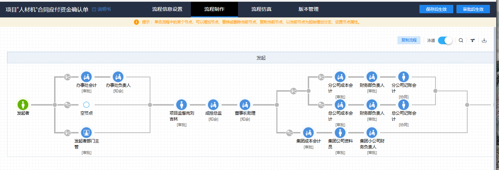Click the split junction dot after 发起者

[55, 105]
